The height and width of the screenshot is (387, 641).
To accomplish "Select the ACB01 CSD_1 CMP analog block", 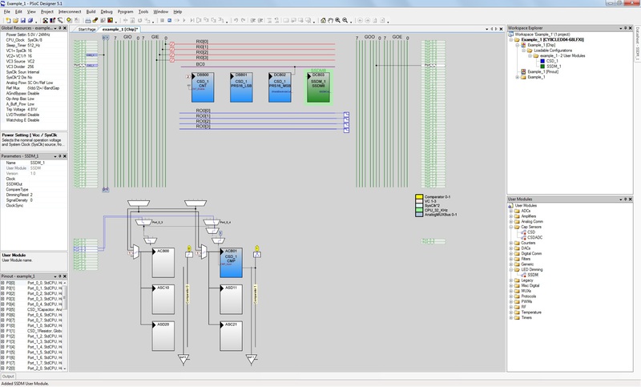I will click(231, 263).
